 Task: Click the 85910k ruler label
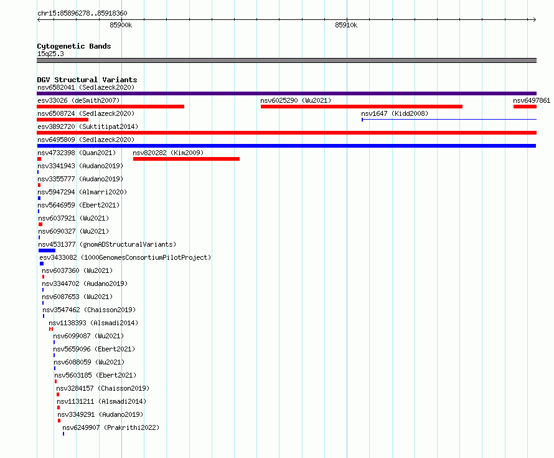tap(346, 25)
